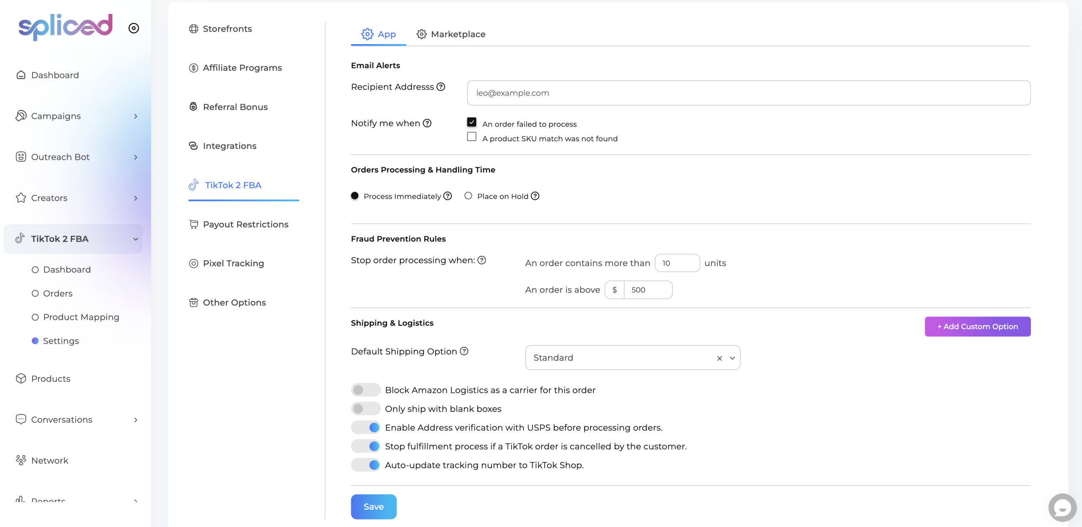
Task: Turn off the USPS address verification toggle
Action: (x=366, y=428)
